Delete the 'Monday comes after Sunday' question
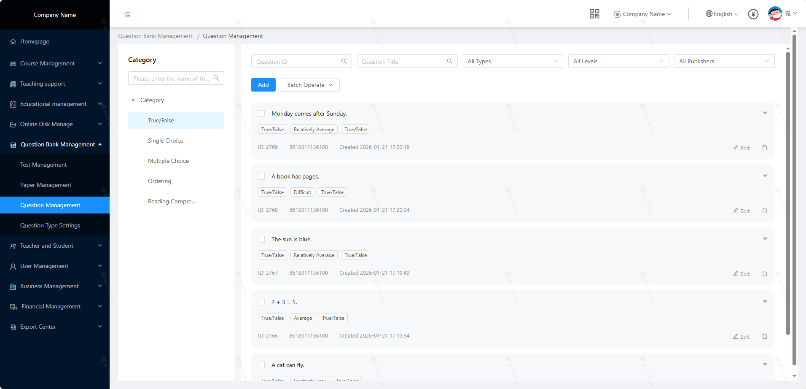Image resolution: width=806 pixels, height=389 pixels. [x=764, y=148]
